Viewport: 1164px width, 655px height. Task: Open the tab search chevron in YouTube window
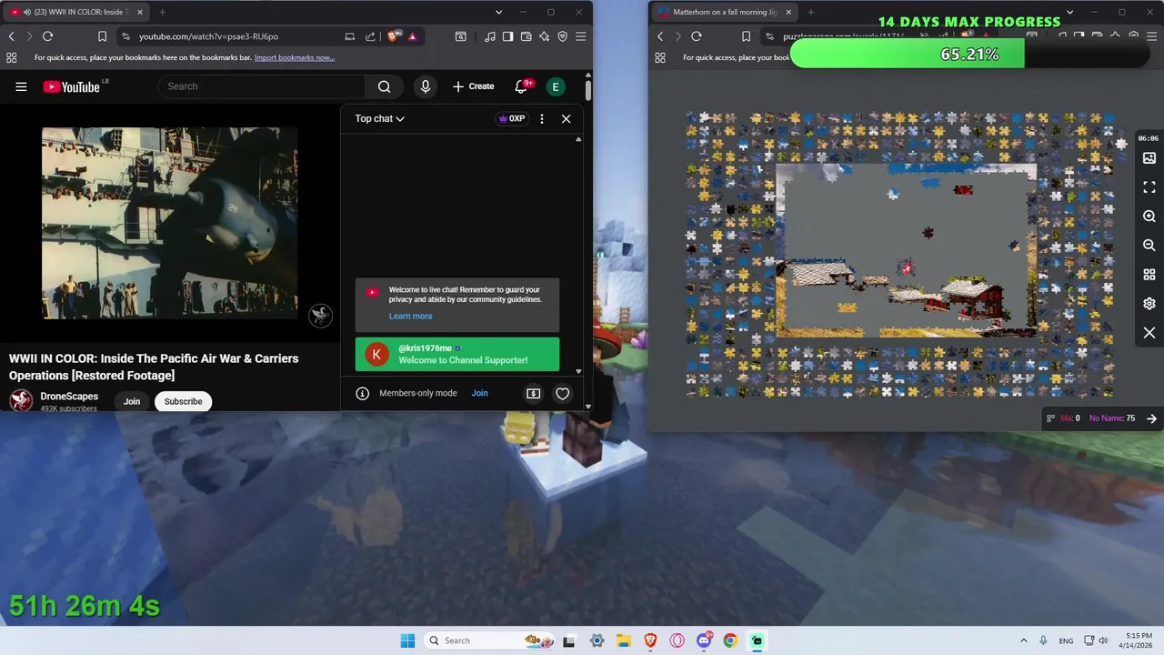click(498, 12)
